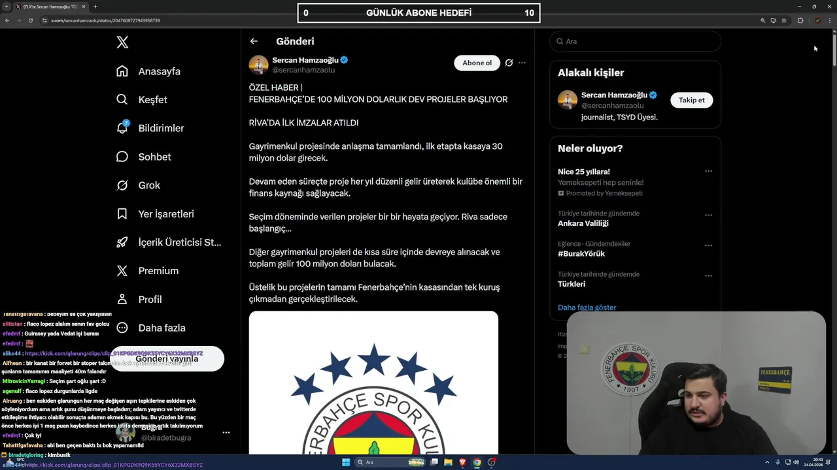Image resolution: width=837 pixels, height=470 pixels.
Task: Open Bildirimler notifications
Action: click(x=150, y=128)
